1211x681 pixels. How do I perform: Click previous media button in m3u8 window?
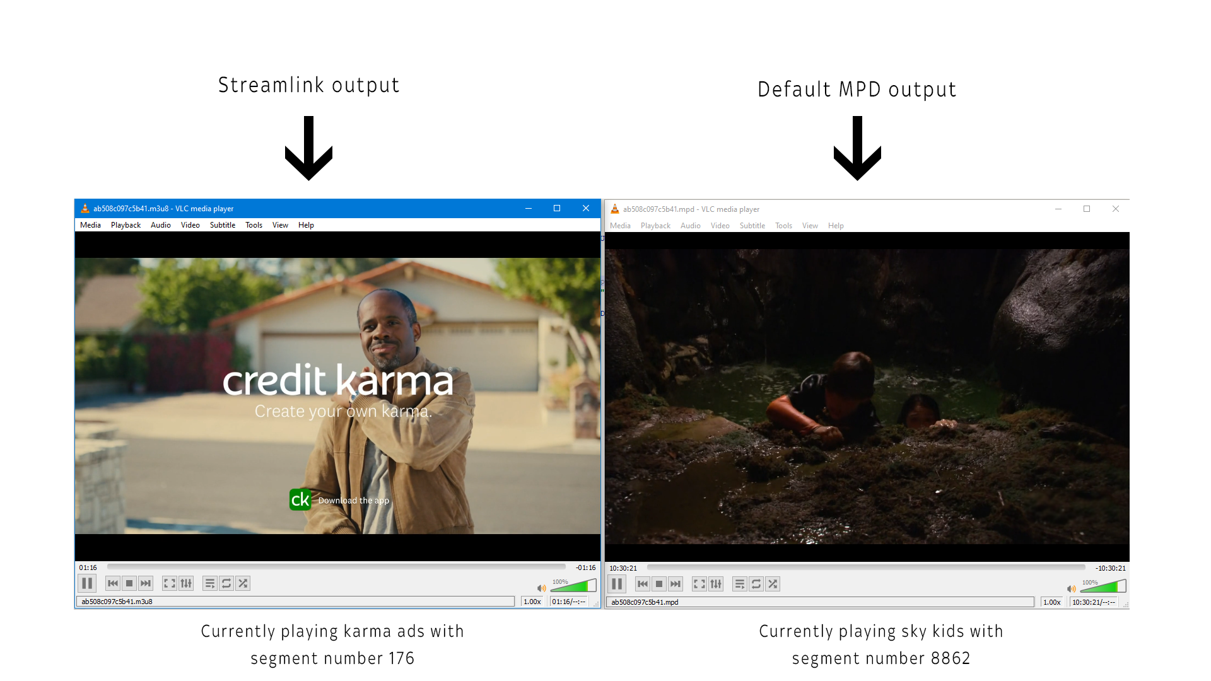113,583
